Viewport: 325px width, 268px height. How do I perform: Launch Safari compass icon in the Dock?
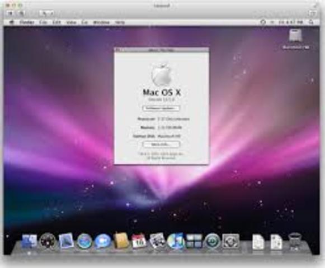click(x=84, y=241)
